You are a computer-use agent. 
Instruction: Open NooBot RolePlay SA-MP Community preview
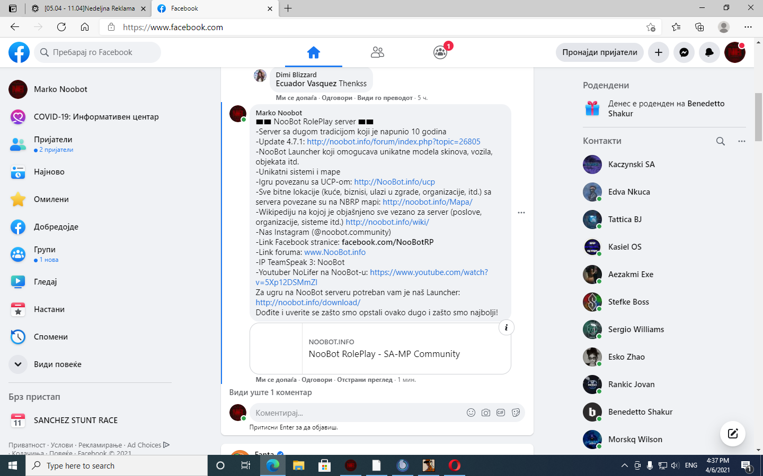(x=380, y=349)
